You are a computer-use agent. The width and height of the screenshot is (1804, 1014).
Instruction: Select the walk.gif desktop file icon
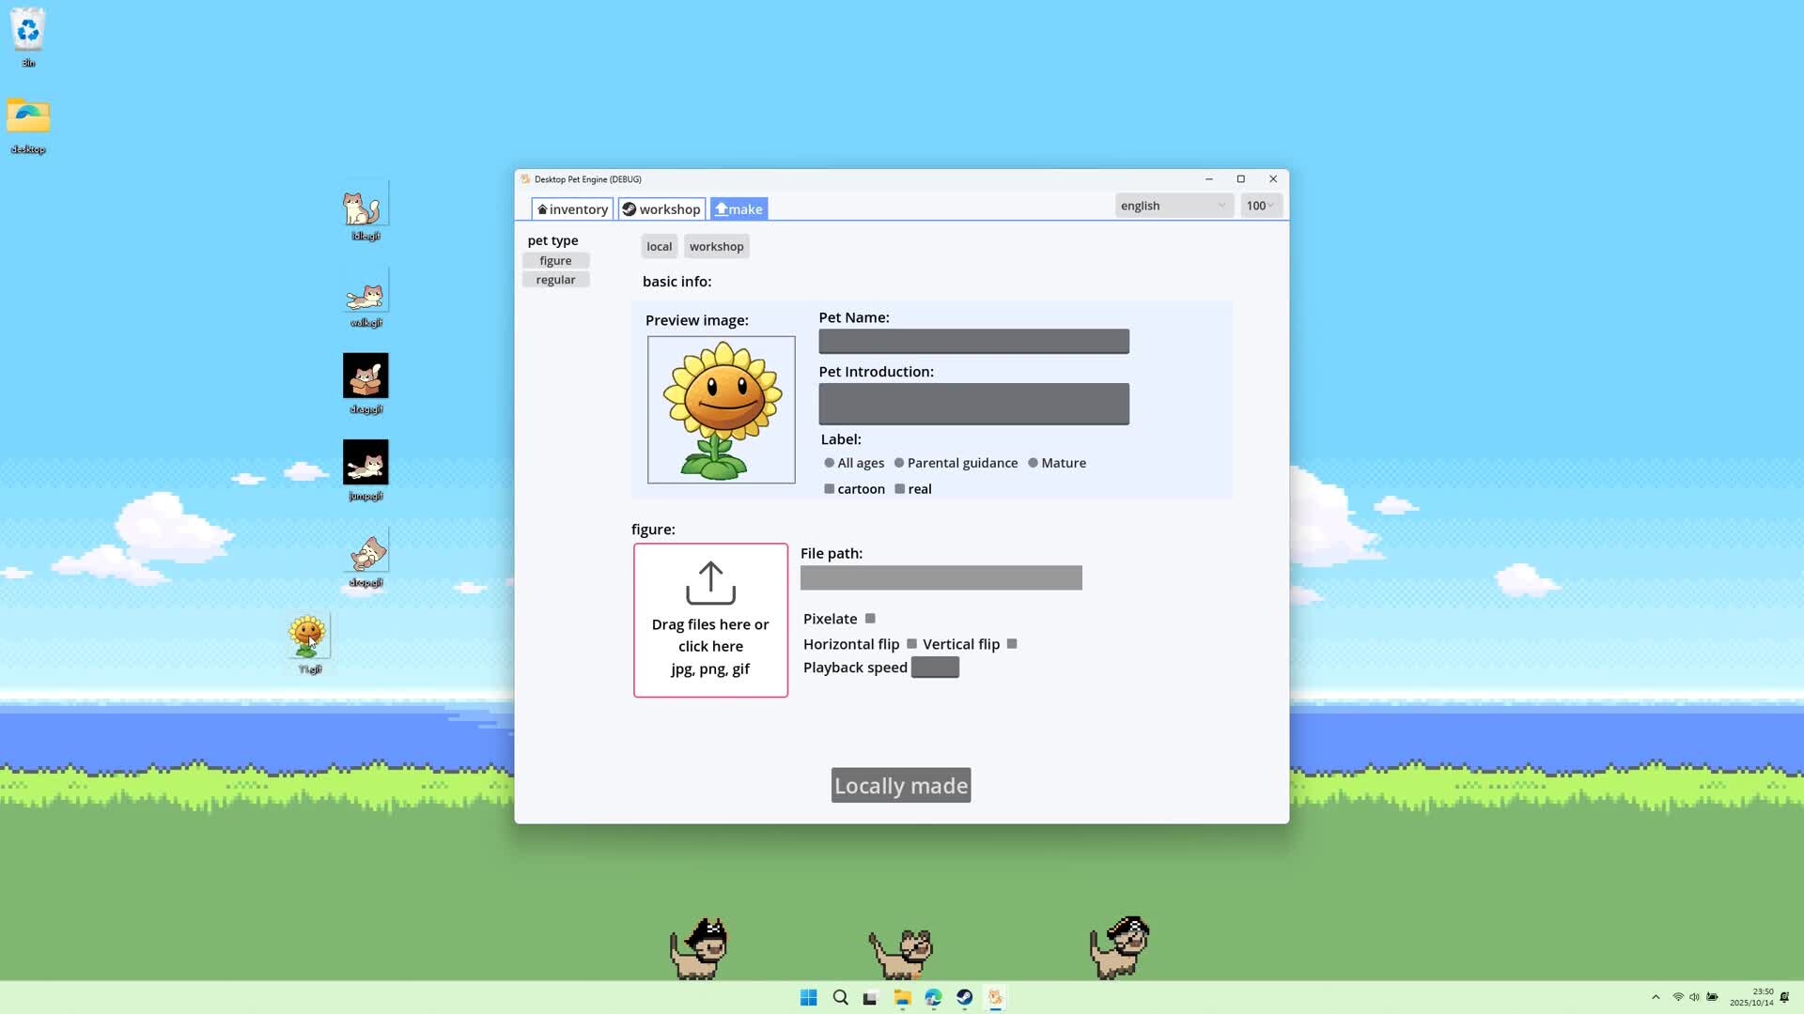[x=365, y=297]
